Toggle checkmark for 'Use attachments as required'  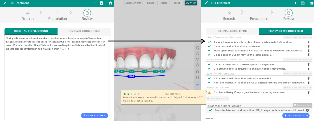(209, 69)
